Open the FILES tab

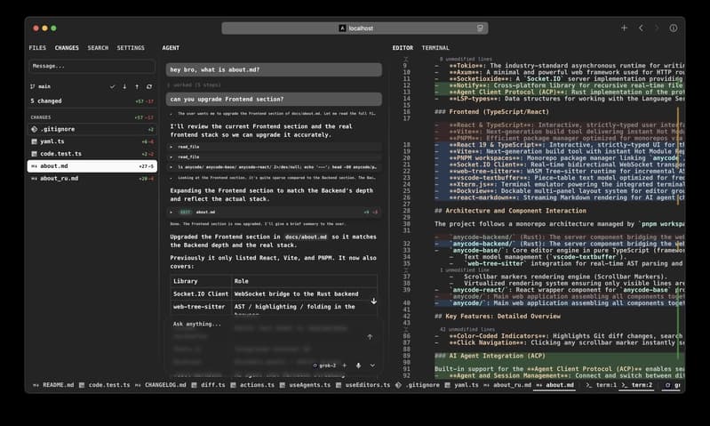37,48
